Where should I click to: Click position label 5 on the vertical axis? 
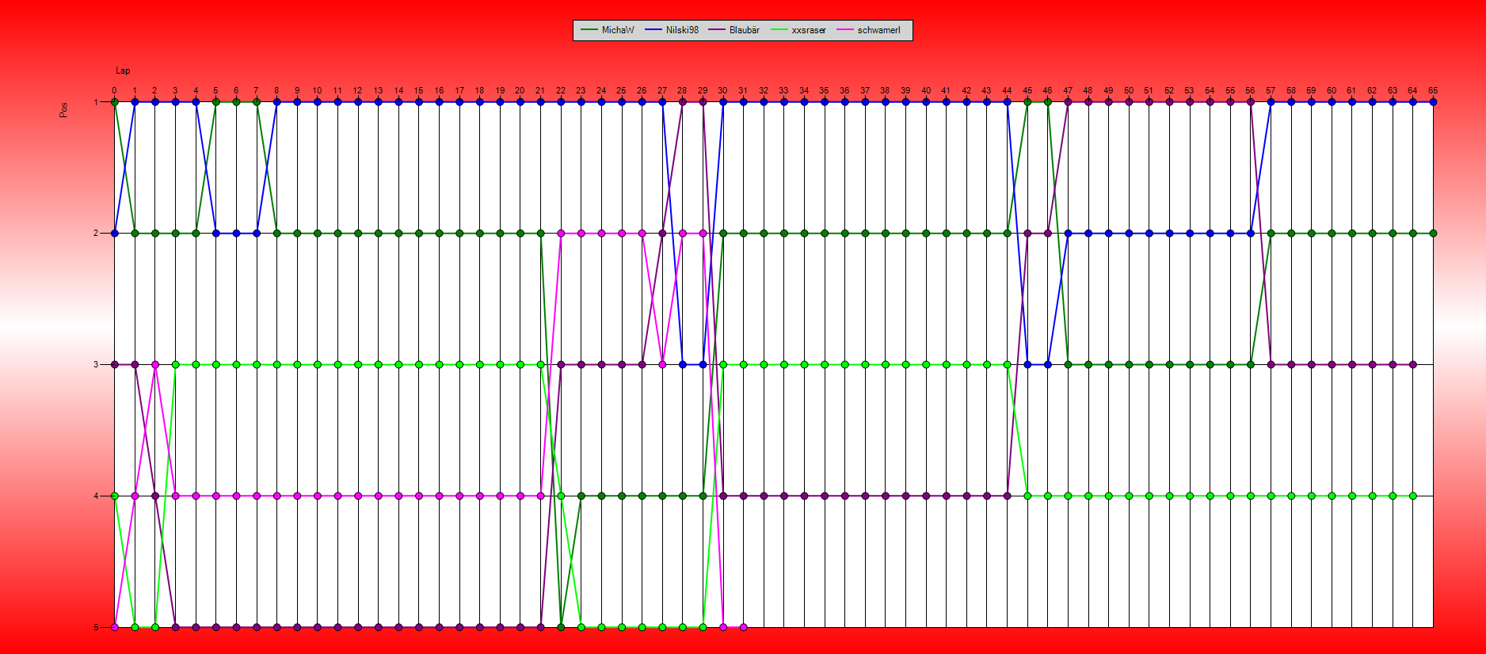pos(96,627)
